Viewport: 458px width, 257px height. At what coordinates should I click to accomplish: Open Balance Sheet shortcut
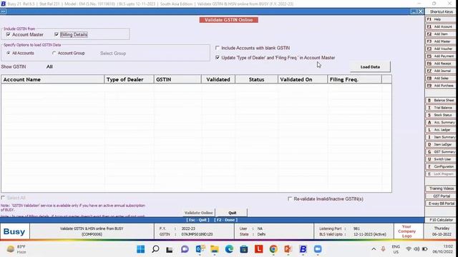(x=441, y=100)
